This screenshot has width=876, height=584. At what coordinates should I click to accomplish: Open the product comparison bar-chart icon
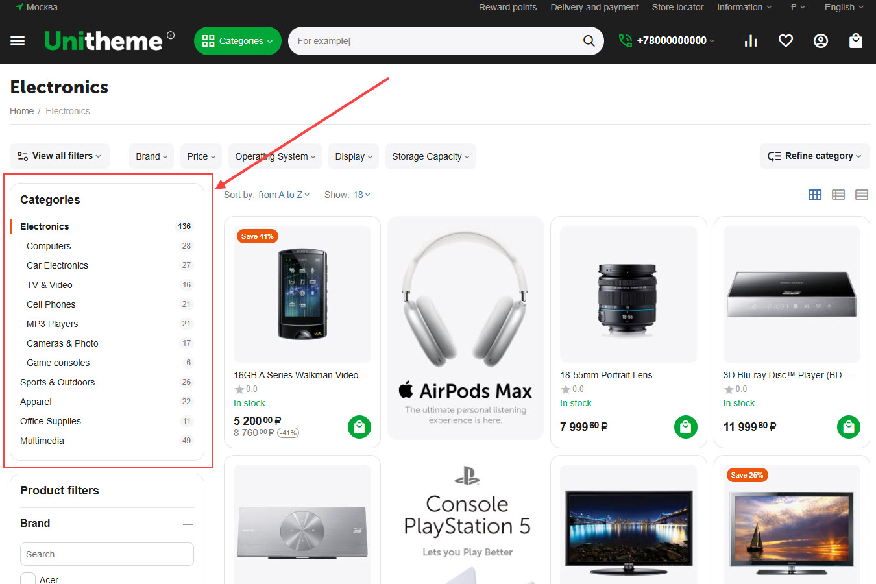tap(751, 41)
